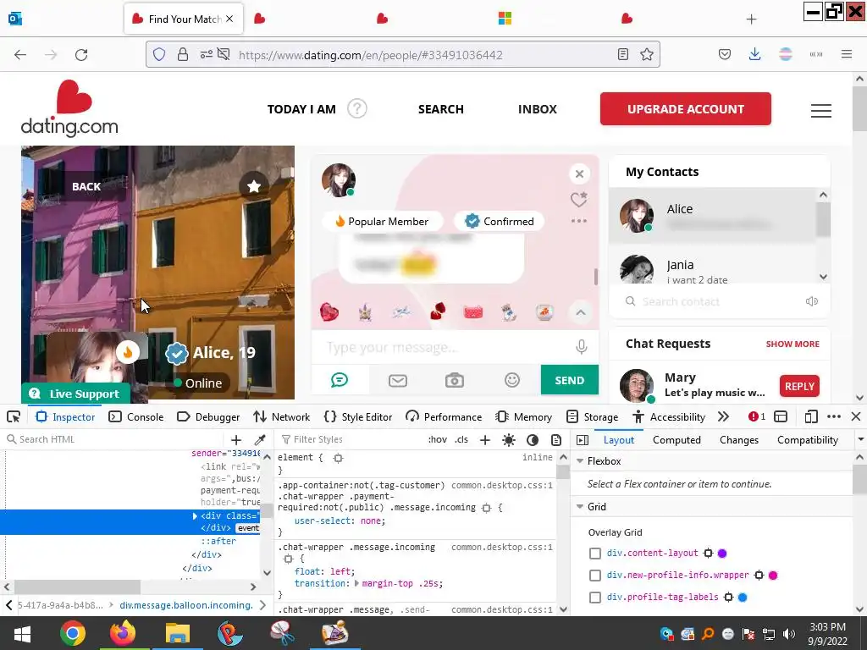Grab a page color with the eyedropper icon
This screenshot has width=867, height=650.
tap(260, 440)
